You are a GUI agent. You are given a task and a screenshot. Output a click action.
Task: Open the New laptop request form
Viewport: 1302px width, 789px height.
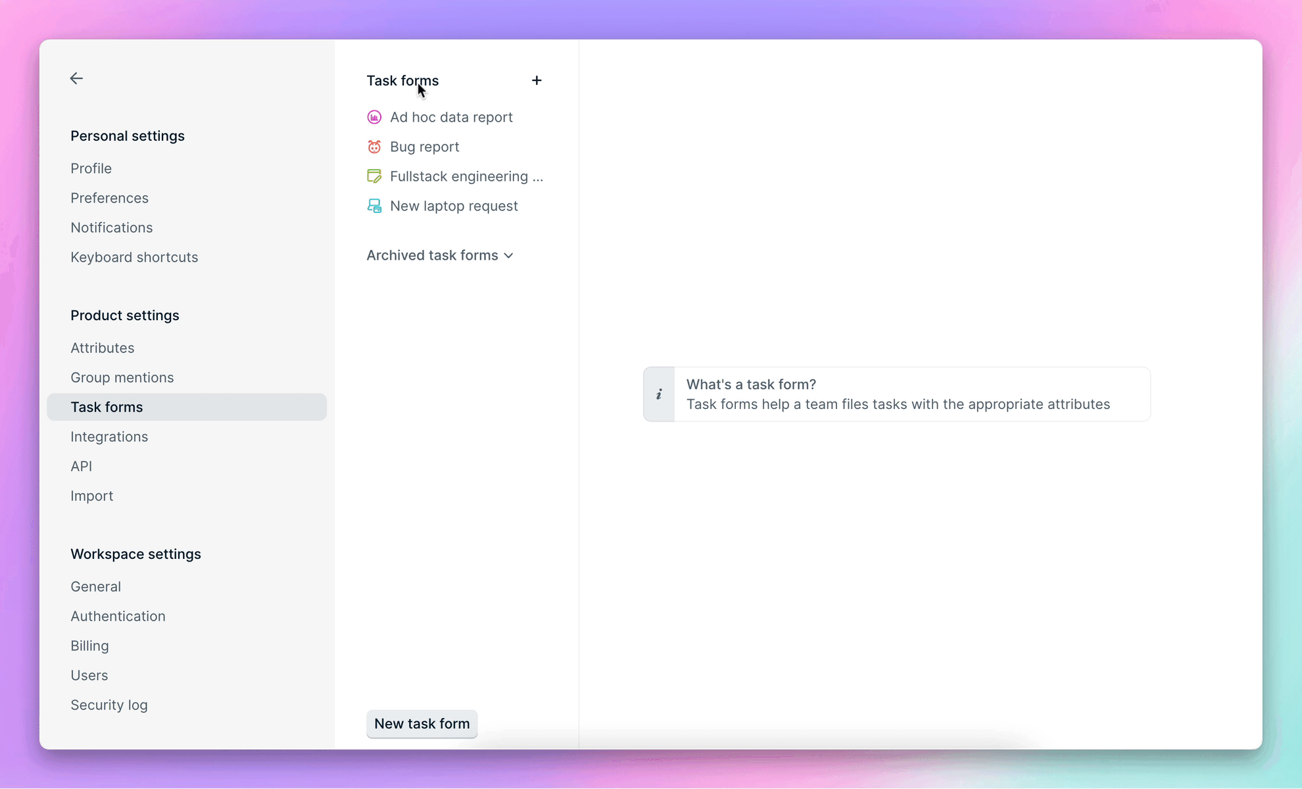(x=454, y=206)
